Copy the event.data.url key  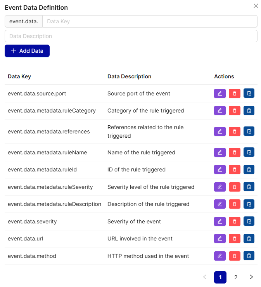tap(249, 239)
